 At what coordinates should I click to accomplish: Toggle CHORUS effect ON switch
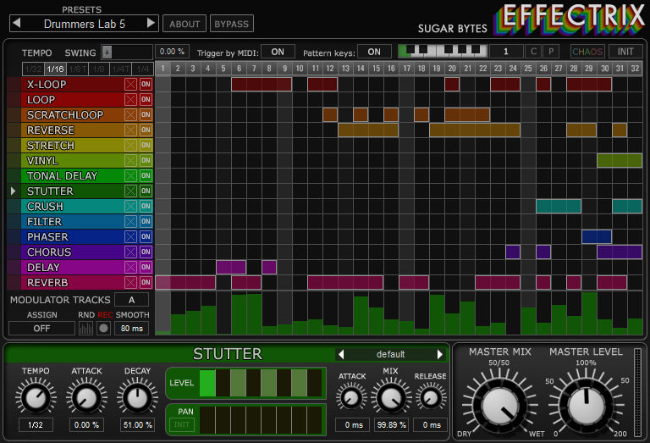[x=146, y=252]
